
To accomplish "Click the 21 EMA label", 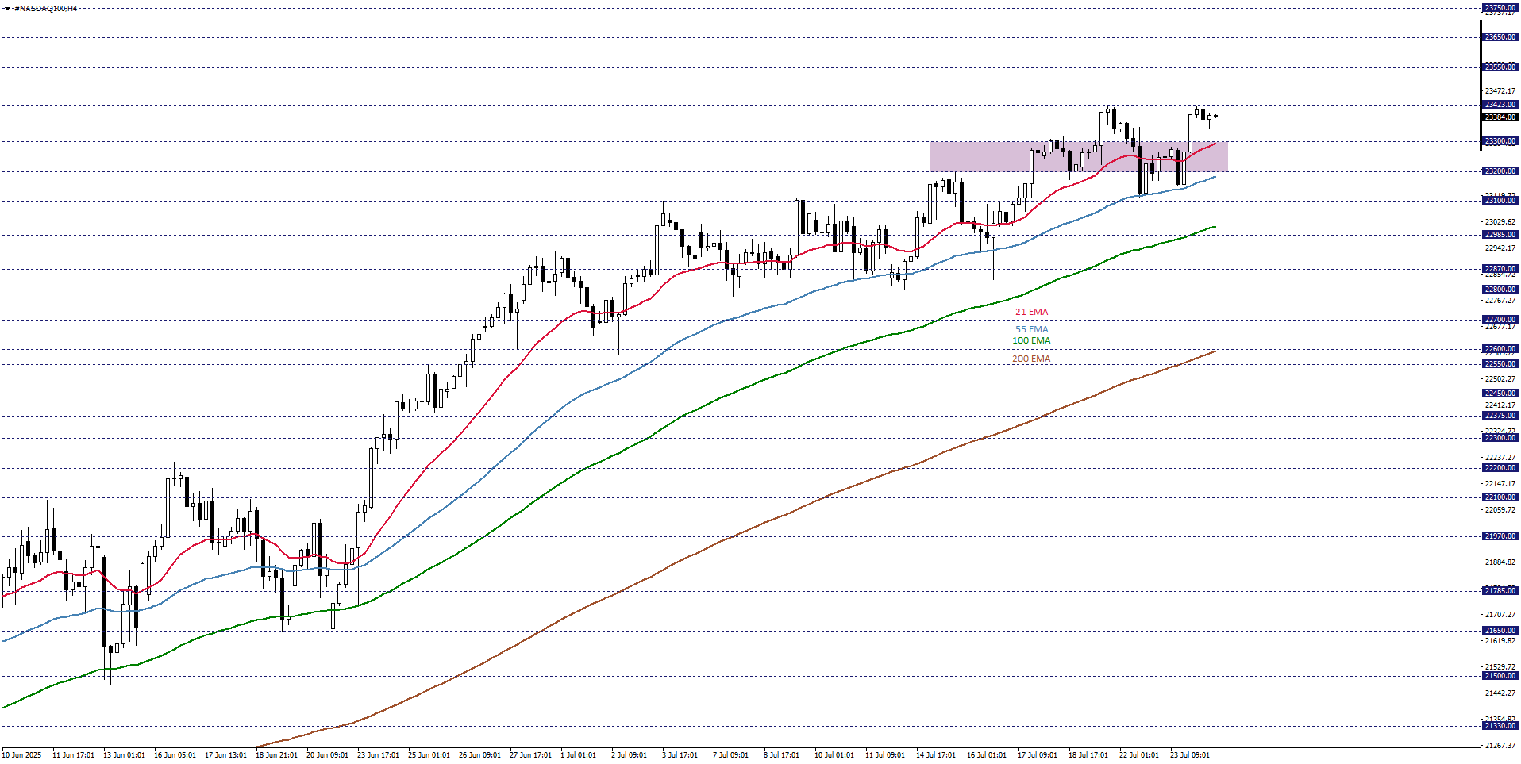I will click(1031, 313).
